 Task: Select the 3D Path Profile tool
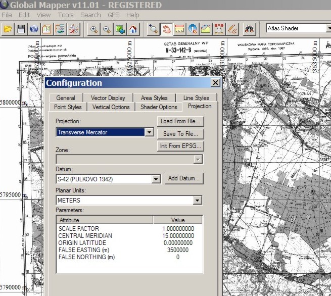(x=206, y=29)
